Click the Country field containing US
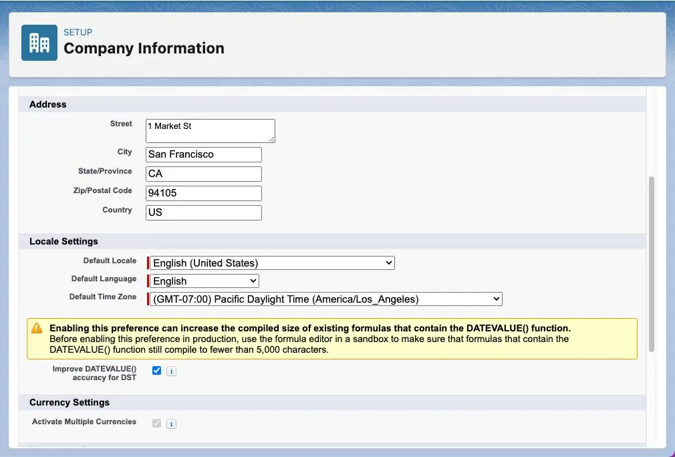This screenshot has height=457, width=675. point(204,212)
